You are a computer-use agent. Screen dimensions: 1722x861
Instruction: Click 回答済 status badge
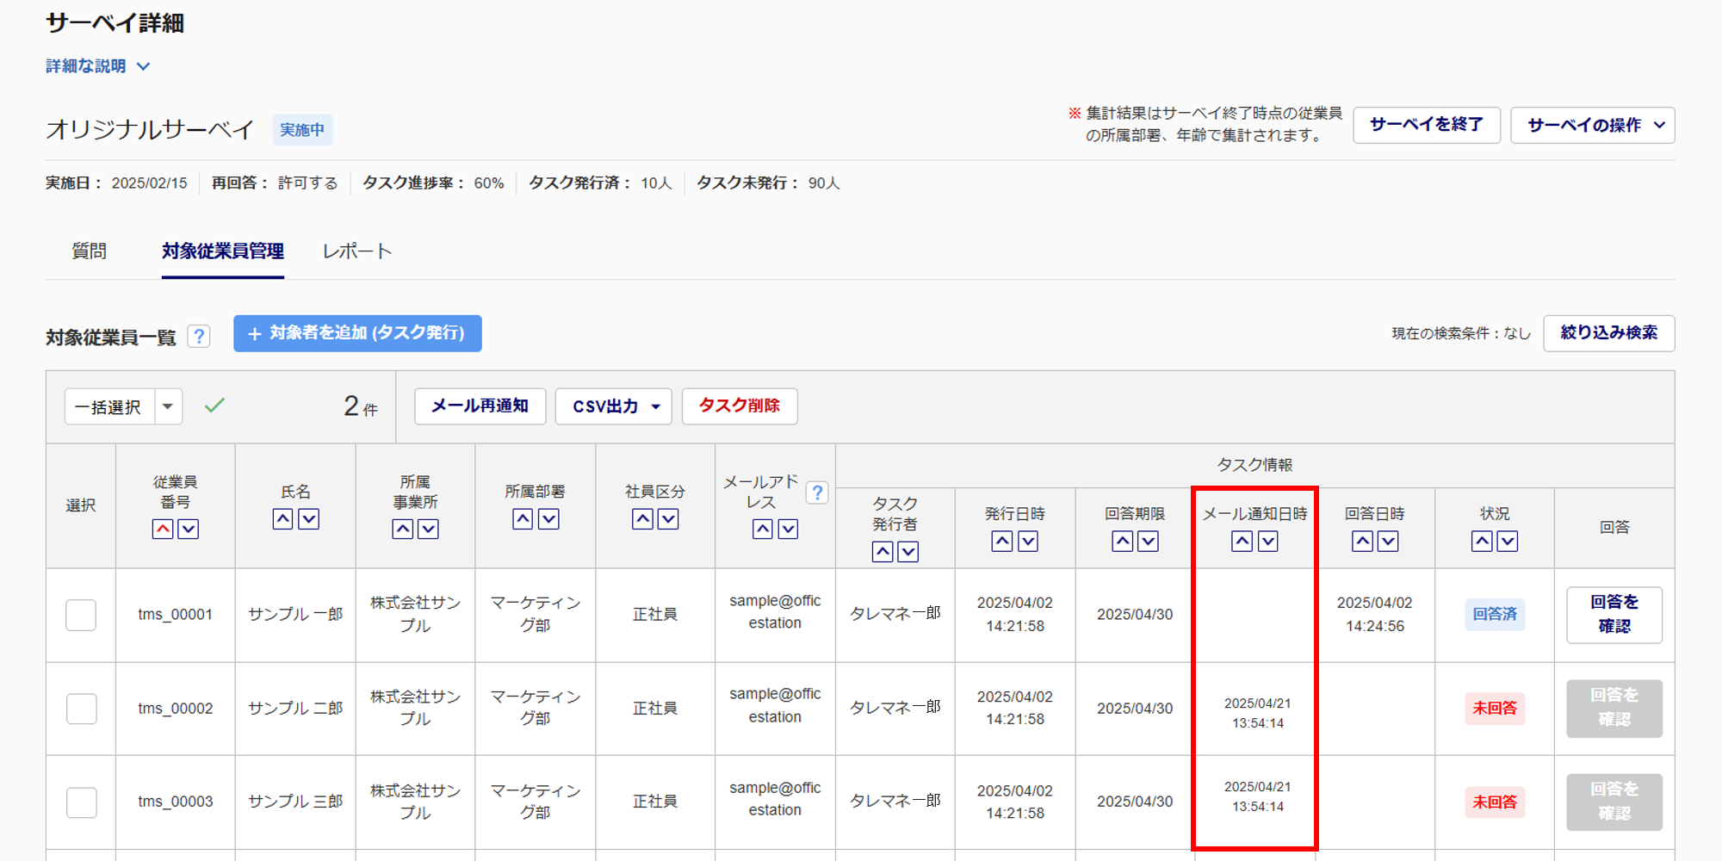point(1495,614)
